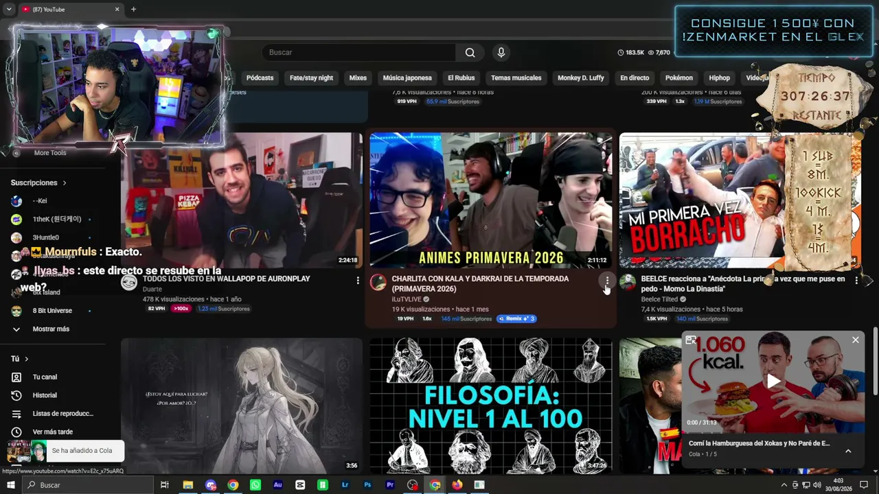Select the Música japonesa filter chip
The height and width of the screenshot is (494, 879).
[x=407, y=78]
